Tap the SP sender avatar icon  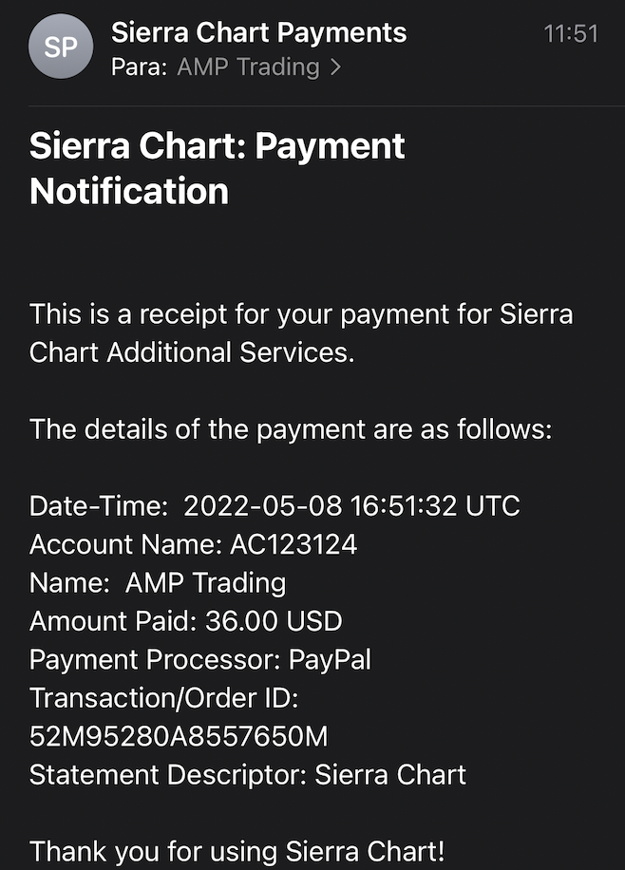coord(61,48)
